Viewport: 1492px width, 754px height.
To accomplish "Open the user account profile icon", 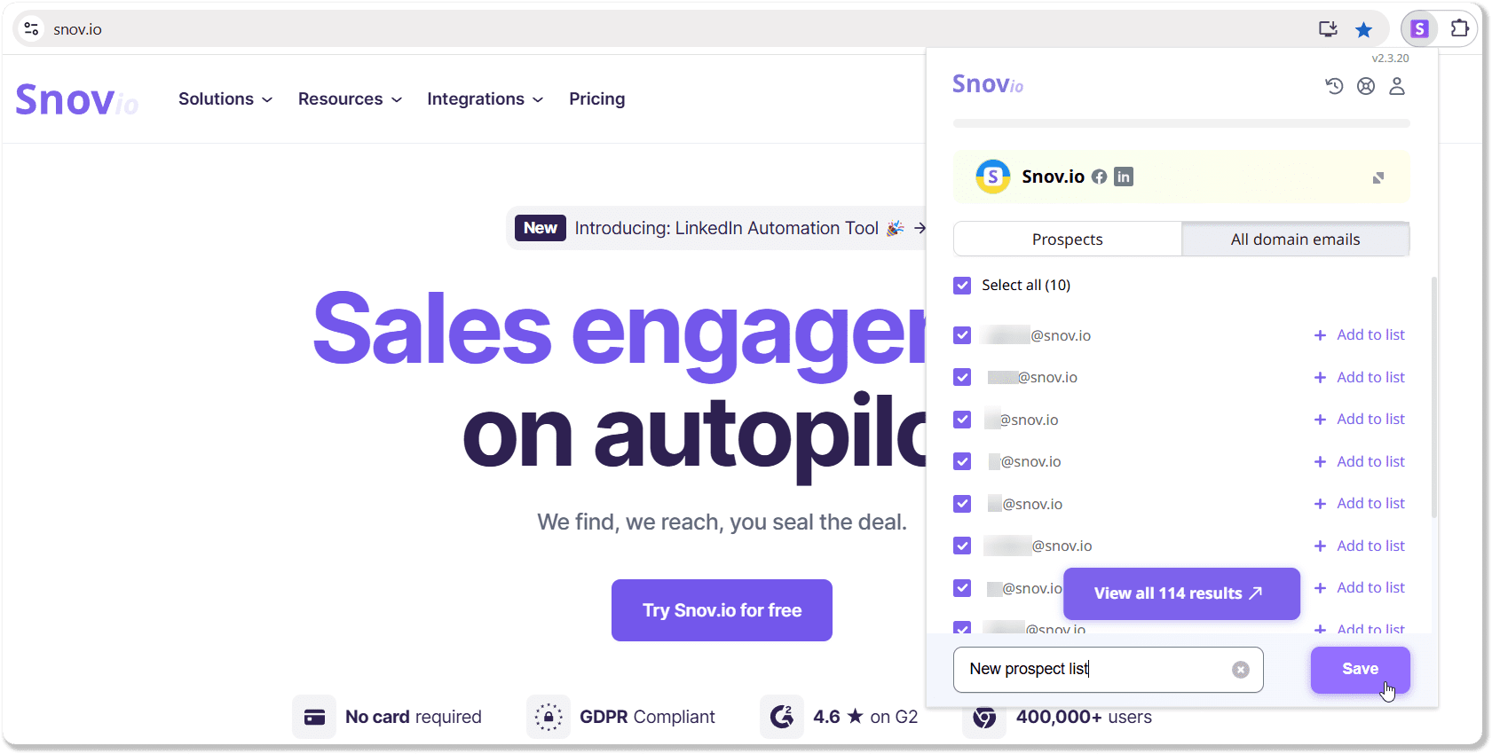I will pyautogui.click(x=1397, y=86).
